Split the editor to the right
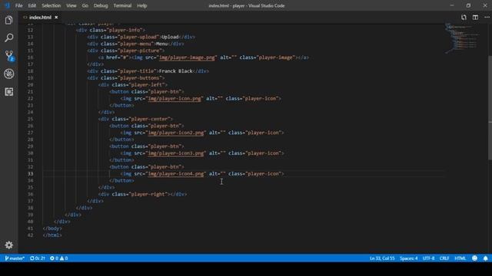The width and height of the screenshot is (492, 276). [475, 18]
